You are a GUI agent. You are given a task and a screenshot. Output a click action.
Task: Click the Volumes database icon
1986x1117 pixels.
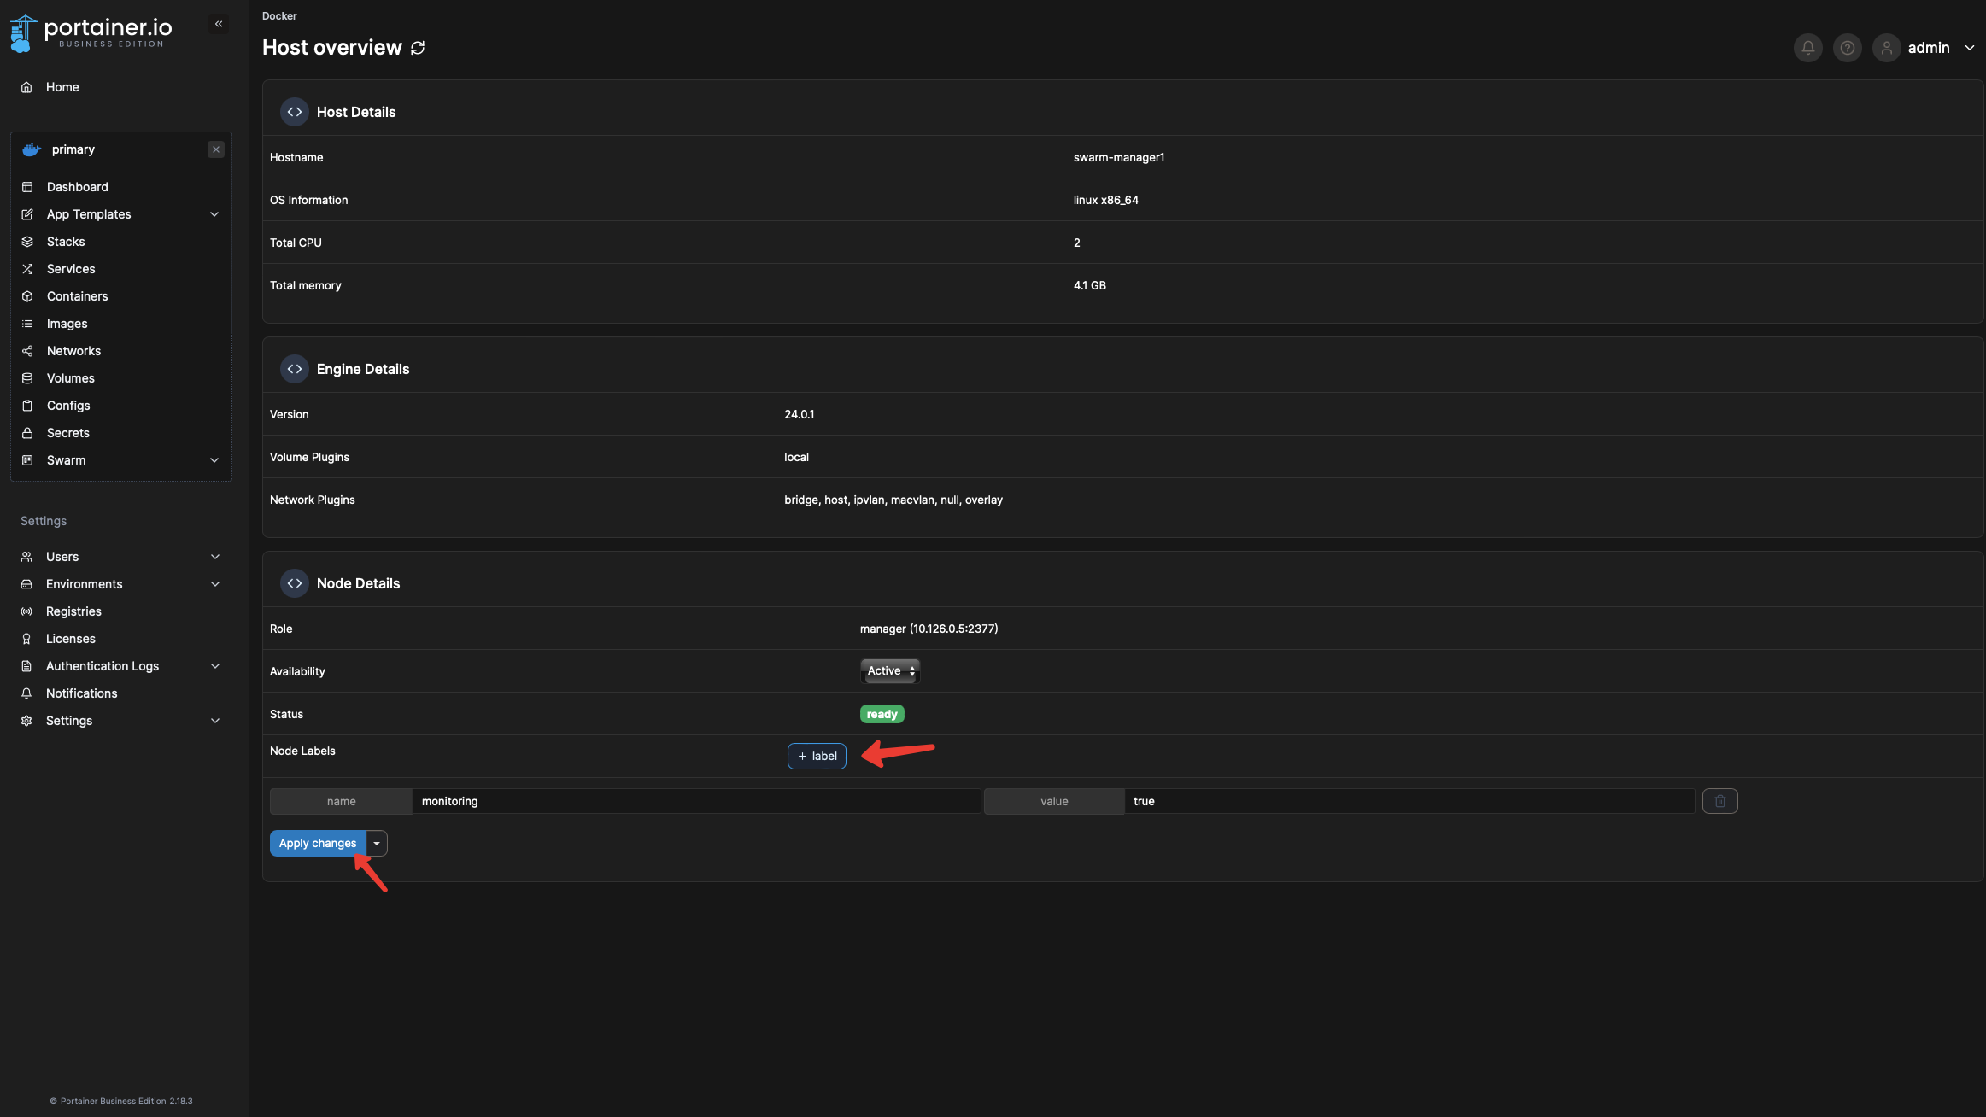coord(27,378)
